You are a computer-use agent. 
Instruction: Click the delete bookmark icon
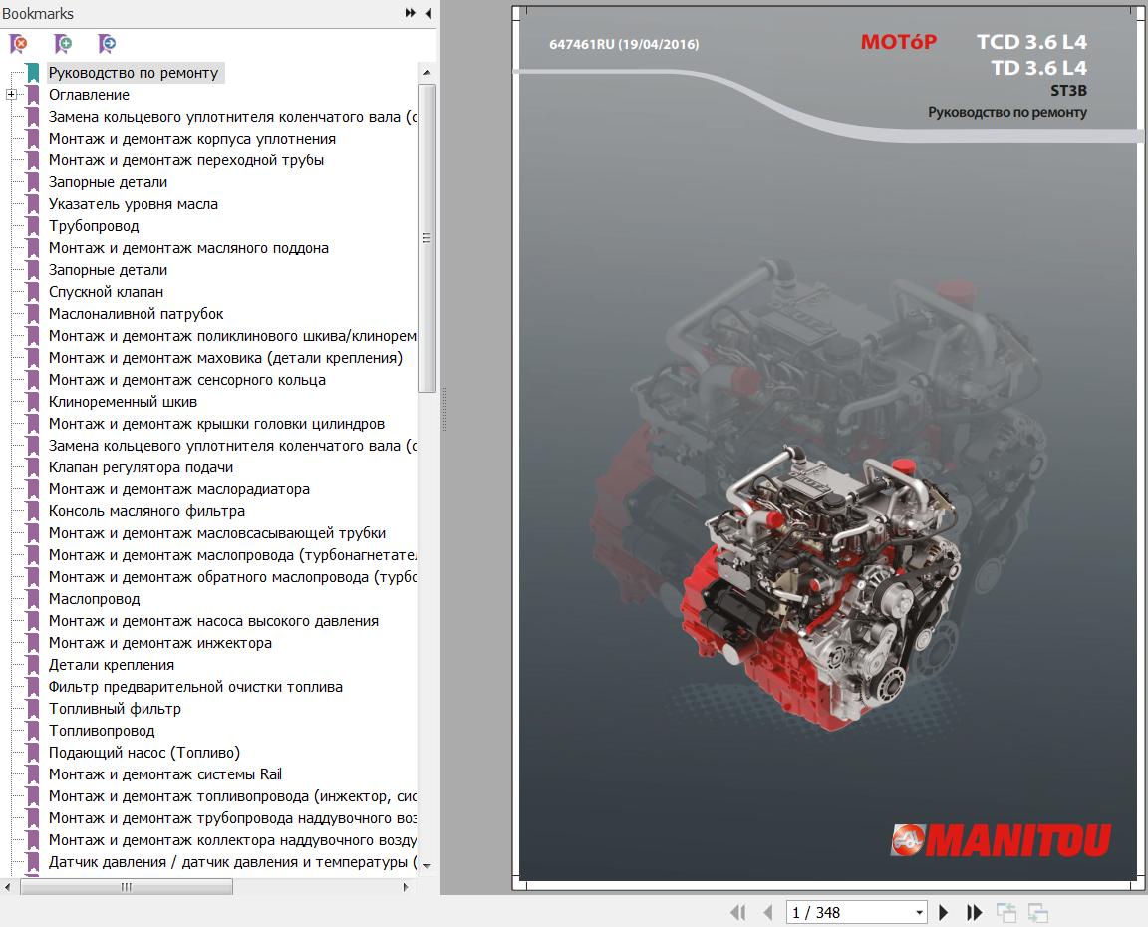18,44
